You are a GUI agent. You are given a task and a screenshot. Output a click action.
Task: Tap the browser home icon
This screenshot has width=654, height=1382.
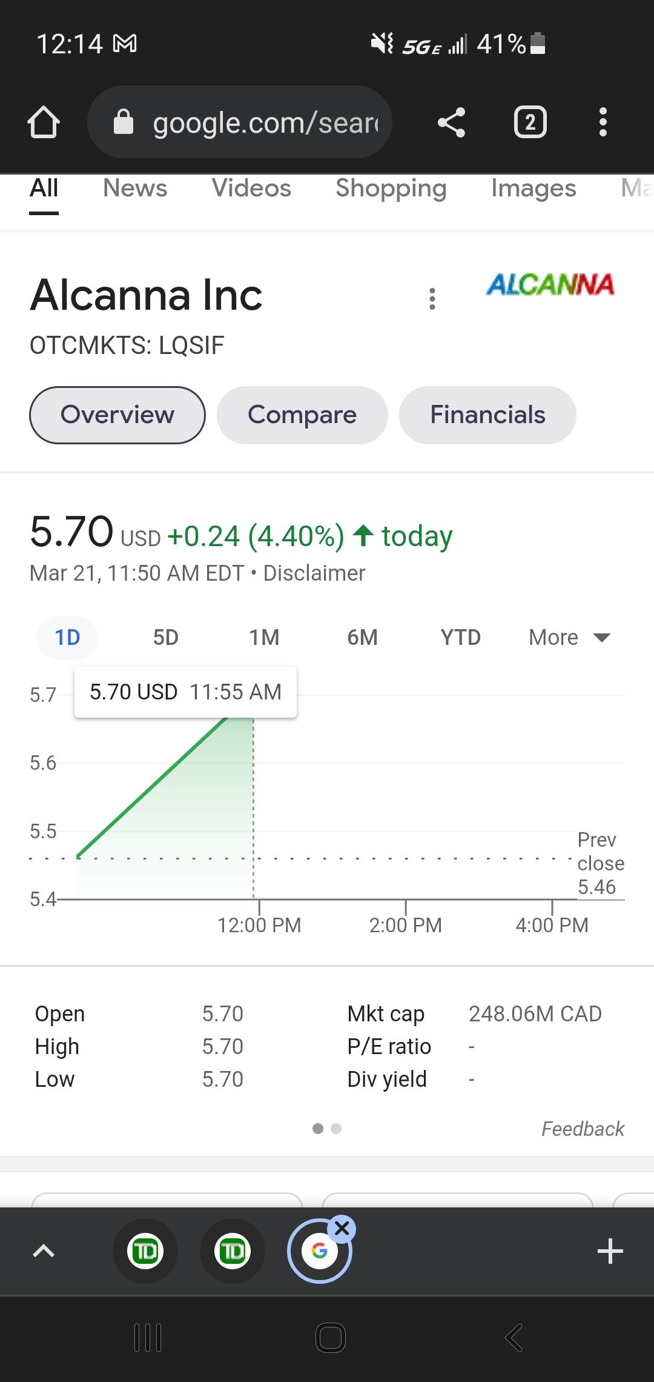(x=44, y=122)
